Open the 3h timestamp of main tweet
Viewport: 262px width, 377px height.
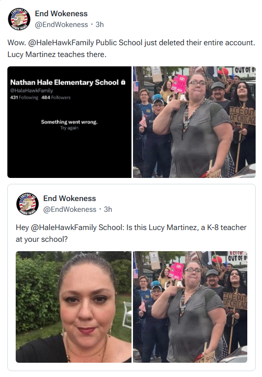(100, 25)
